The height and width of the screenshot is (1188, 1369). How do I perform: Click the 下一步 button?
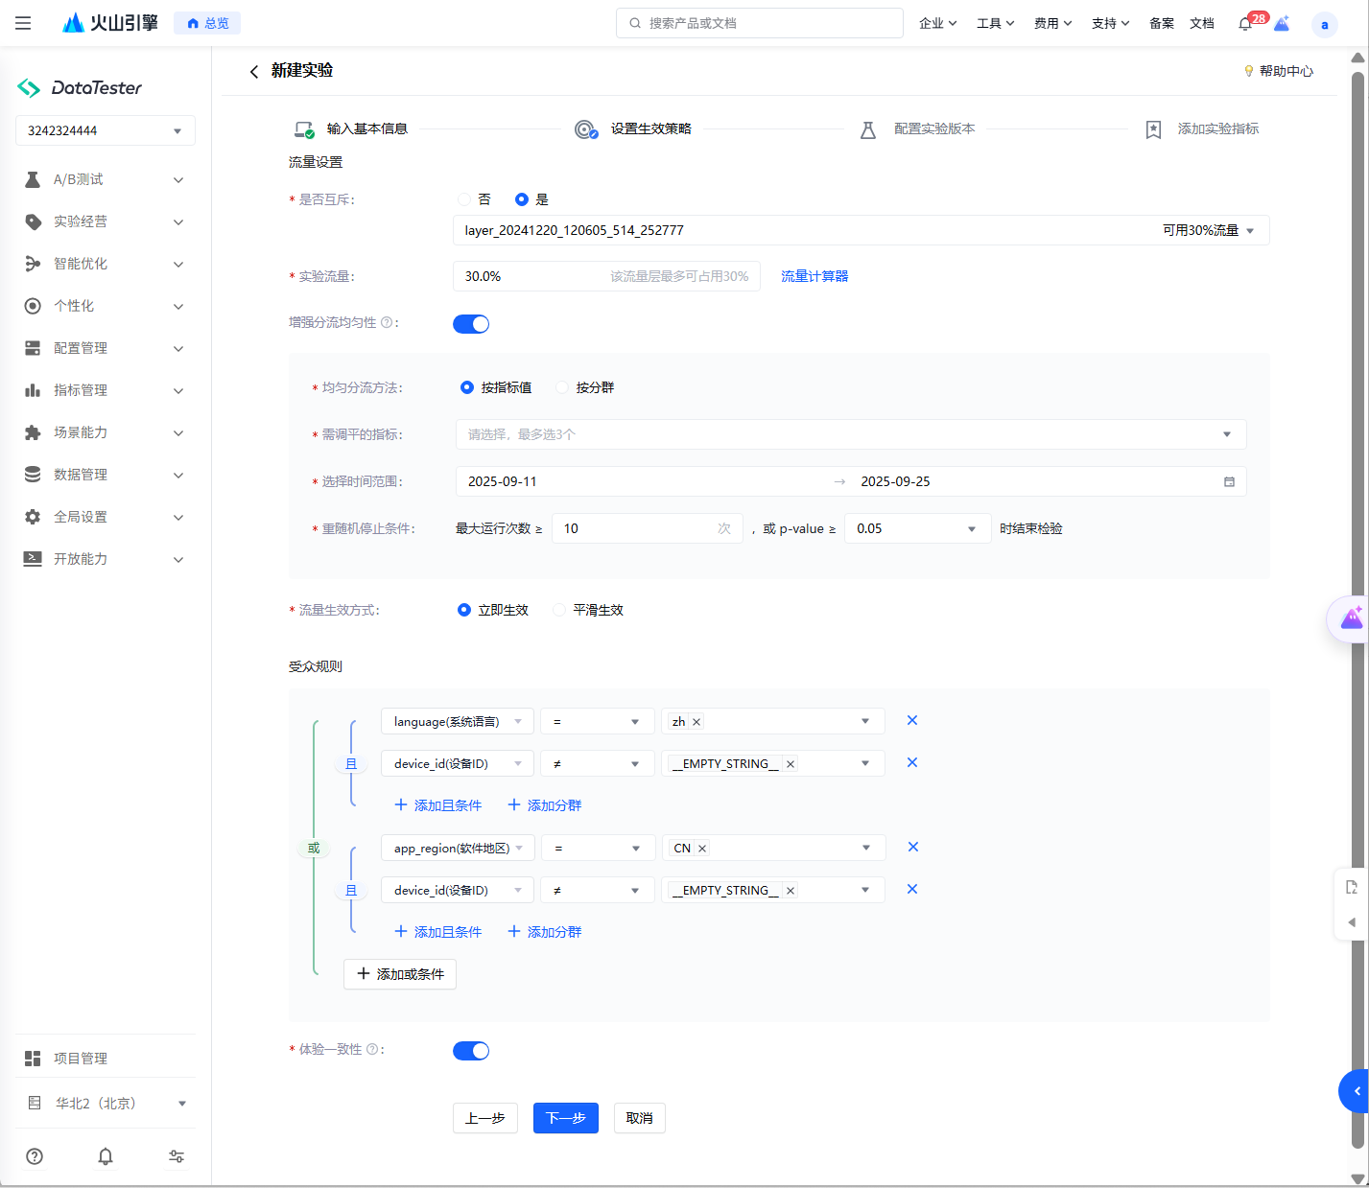[x=566, y=1118]
